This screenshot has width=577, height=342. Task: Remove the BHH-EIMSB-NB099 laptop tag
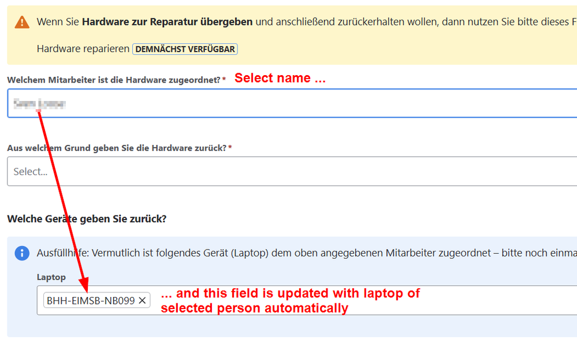pyautogui.click(x=143, y=300)
